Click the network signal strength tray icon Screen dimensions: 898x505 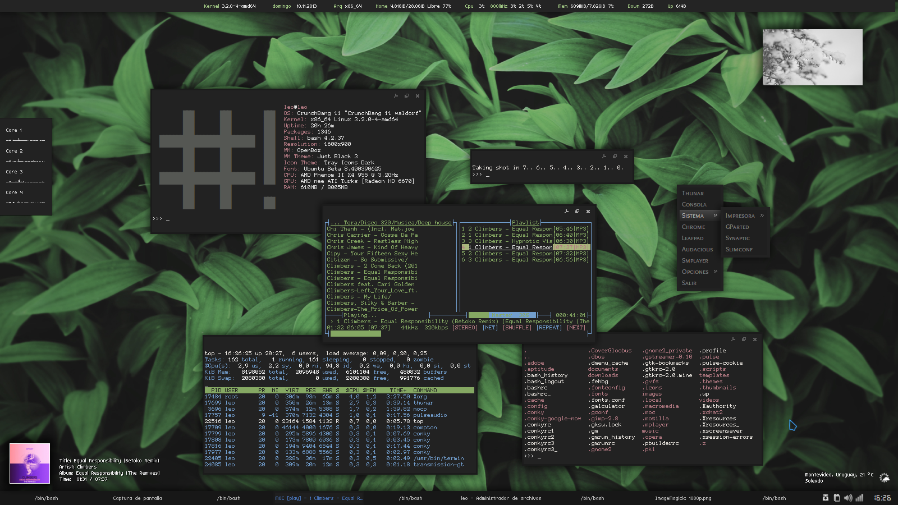click(859, 498)
